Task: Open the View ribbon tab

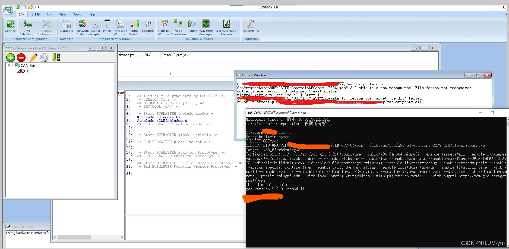Action: pos(63,14)
